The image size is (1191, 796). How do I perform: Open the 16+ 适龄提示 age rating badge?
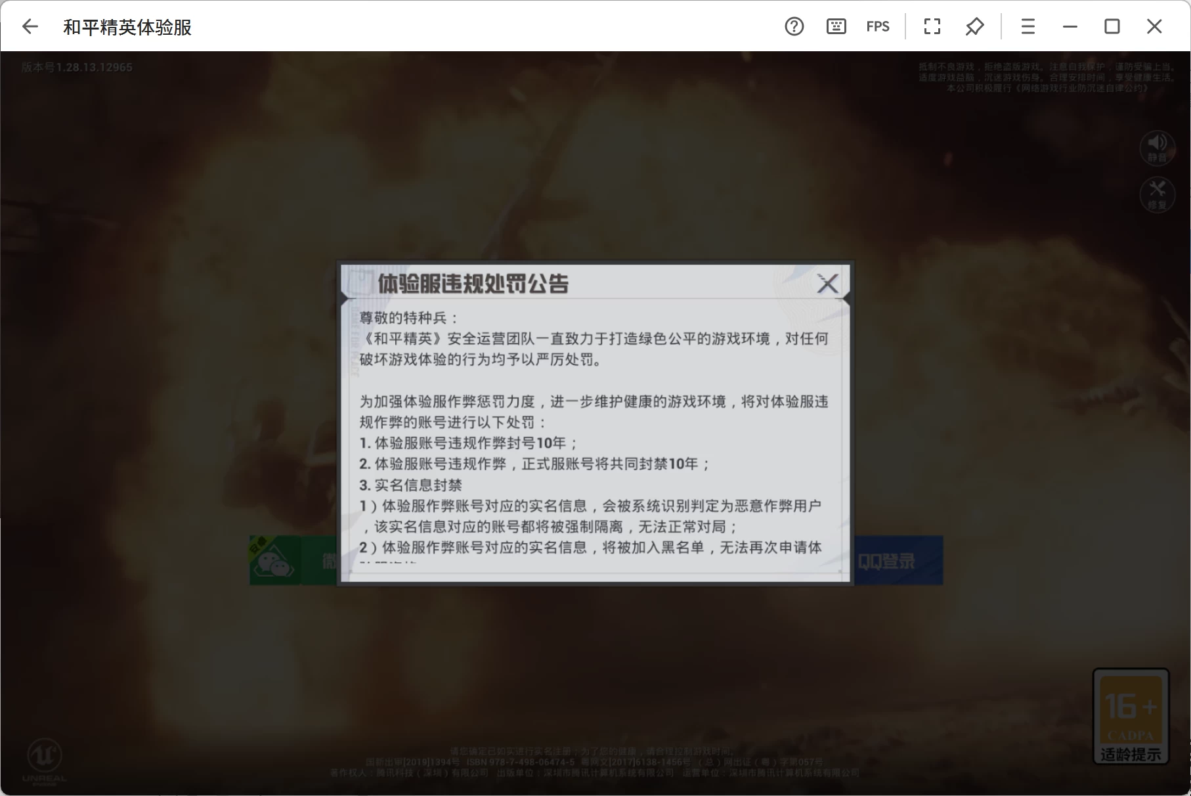pos(1131,716)
